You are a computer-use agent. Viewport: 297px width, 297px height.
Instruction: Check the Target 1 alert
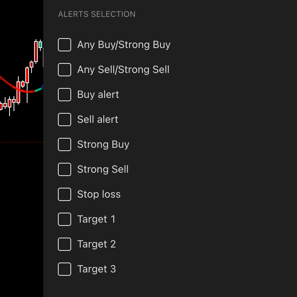pos(65,219)
